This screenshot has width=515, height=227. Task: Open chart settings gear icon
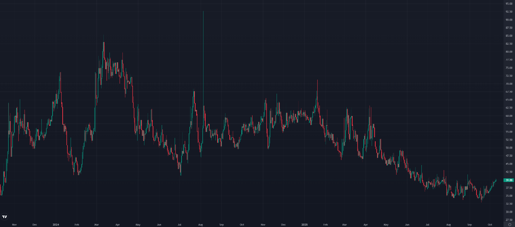pyautogui.click(x=509, y=224)
